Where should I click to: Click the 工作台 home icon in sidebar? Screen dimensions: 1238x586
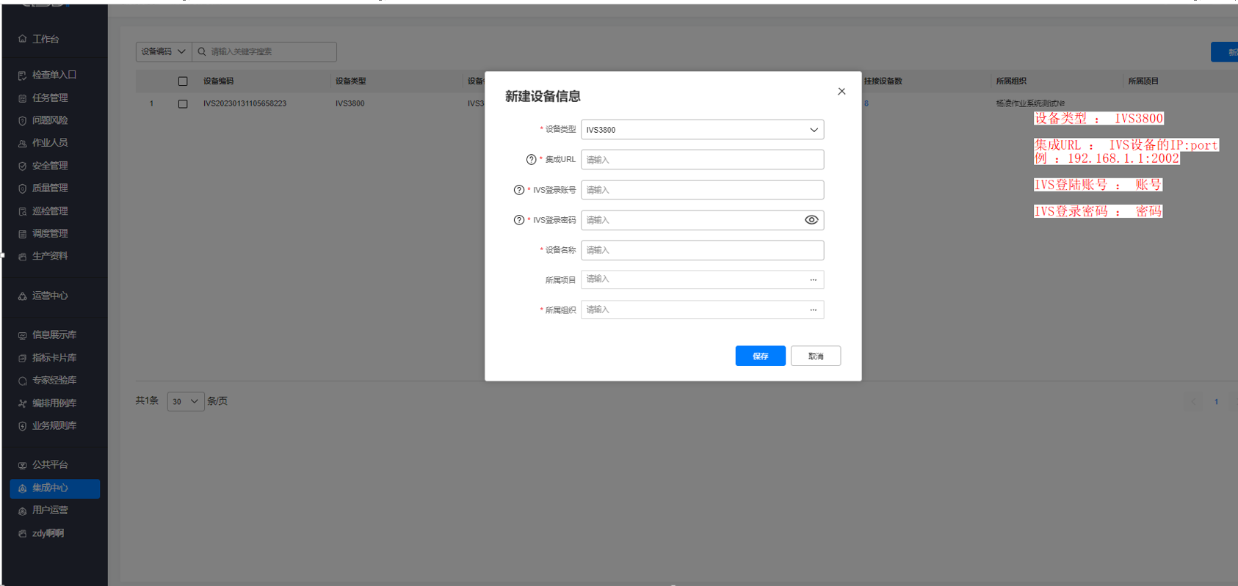(22, 39)
